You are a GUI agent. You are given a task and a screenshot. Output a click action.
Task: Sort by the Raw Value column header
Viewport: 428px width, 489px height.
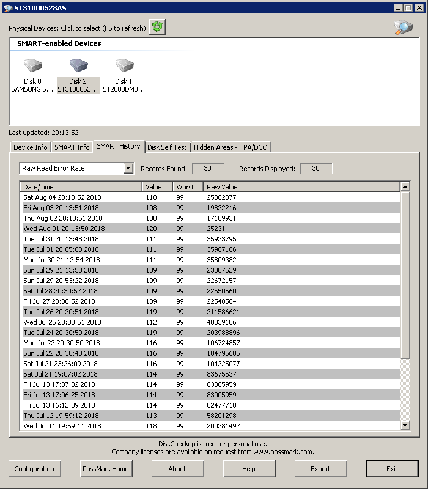pyautogui.click(x=301, y=187)
